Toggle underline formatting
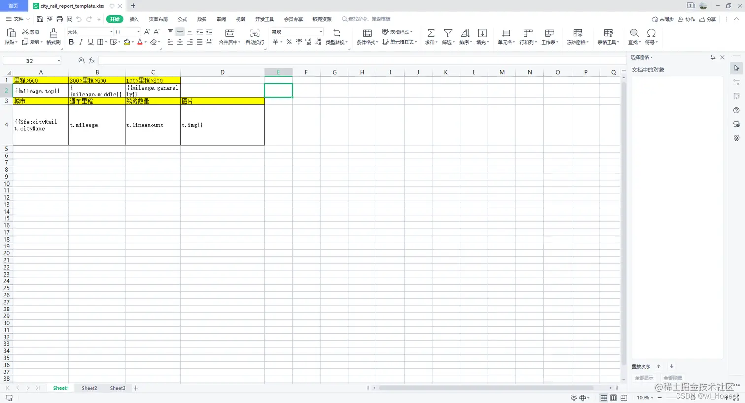Screen dimensions: 745x403 90,42
